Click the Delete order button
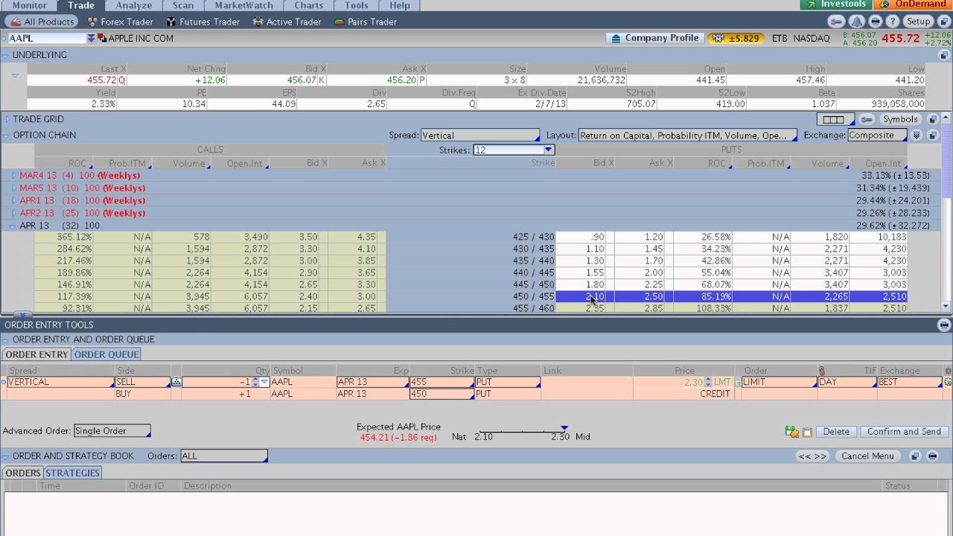Image resolution: width=953 pixels, height=536 pixels. (836, 432)
